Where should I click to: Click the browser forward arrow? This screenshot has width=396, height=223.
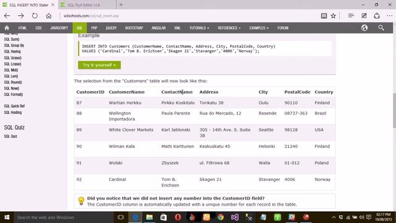point(20,15)
